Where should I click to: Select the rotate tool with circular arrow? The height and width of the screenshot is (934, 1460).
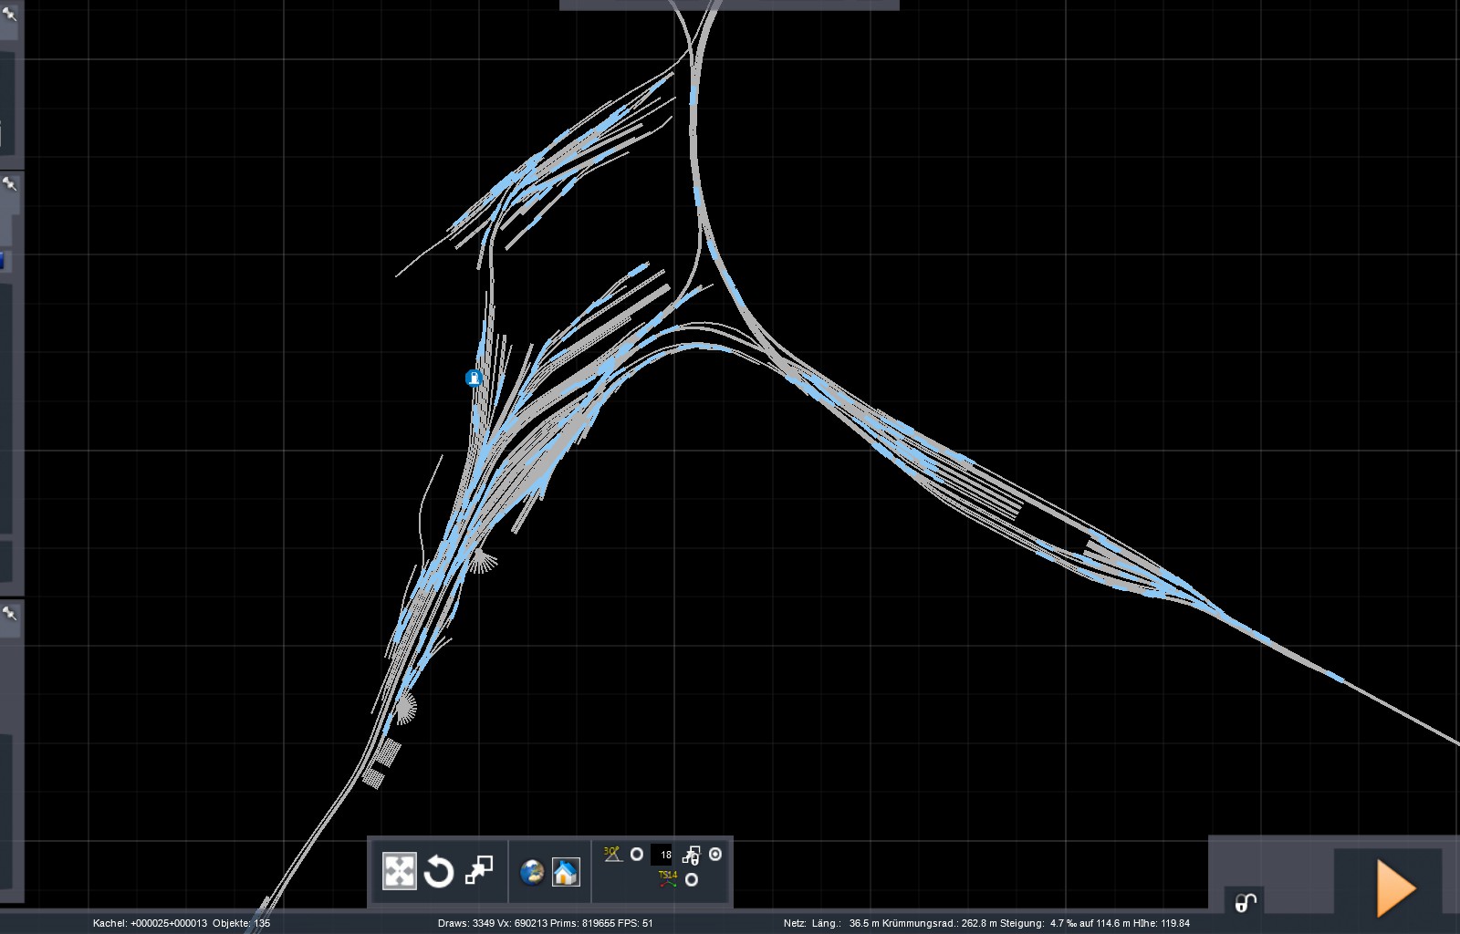[x=438, y=872]
